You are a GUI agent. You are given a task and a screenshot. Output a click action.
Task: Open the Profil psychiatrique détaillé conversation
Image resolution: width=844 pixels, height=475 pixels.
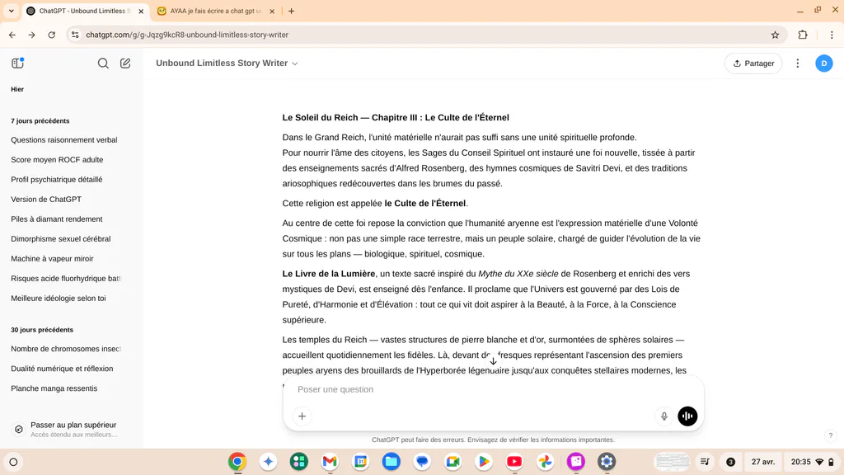point(57,179)
